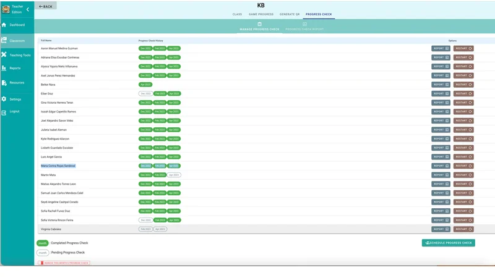This screenshot has height=278, width=495.
Task: Click the Back button
Action: click(x=46, y=6)
